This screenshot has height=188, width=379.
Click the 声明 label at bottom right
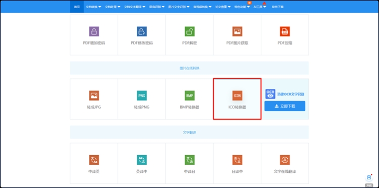point(369,185)
